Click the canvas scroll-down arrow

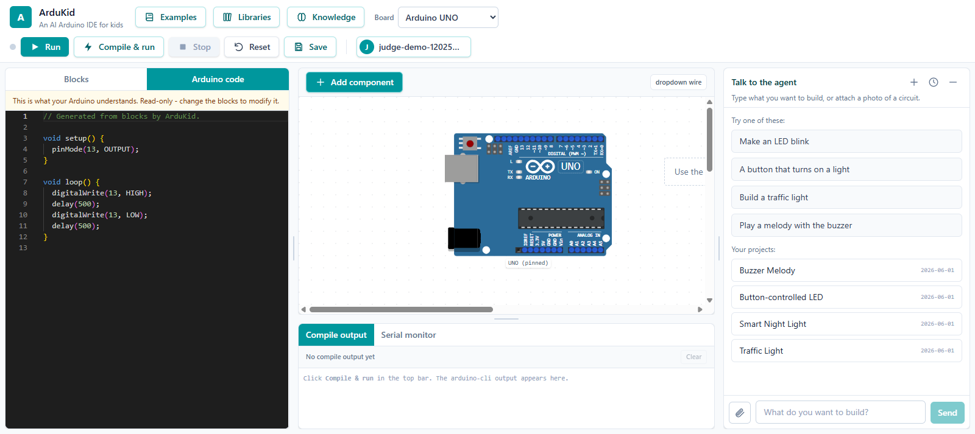(x=709, y=300)
